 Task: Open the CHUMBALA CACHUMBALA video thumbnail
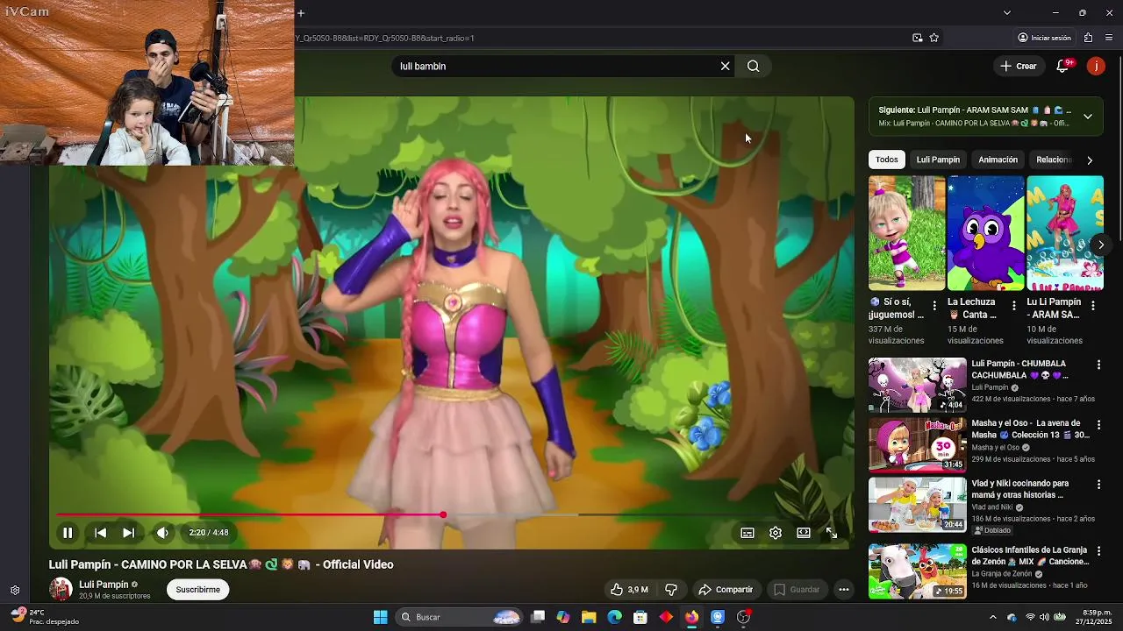918,385
